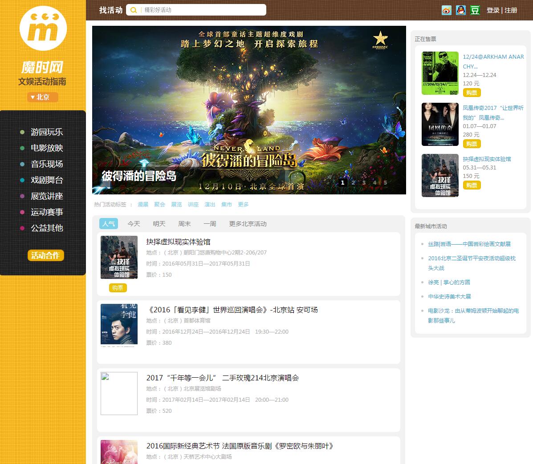The height and width of the screenshot is (464, 533).
Task: Open sidebar 抉择虚拟现实体验馆 ticket link
Action: coord(487,159)
